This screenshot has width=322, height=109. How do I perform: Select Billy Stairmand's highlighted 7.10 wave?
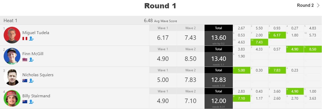tap(241, 98)
